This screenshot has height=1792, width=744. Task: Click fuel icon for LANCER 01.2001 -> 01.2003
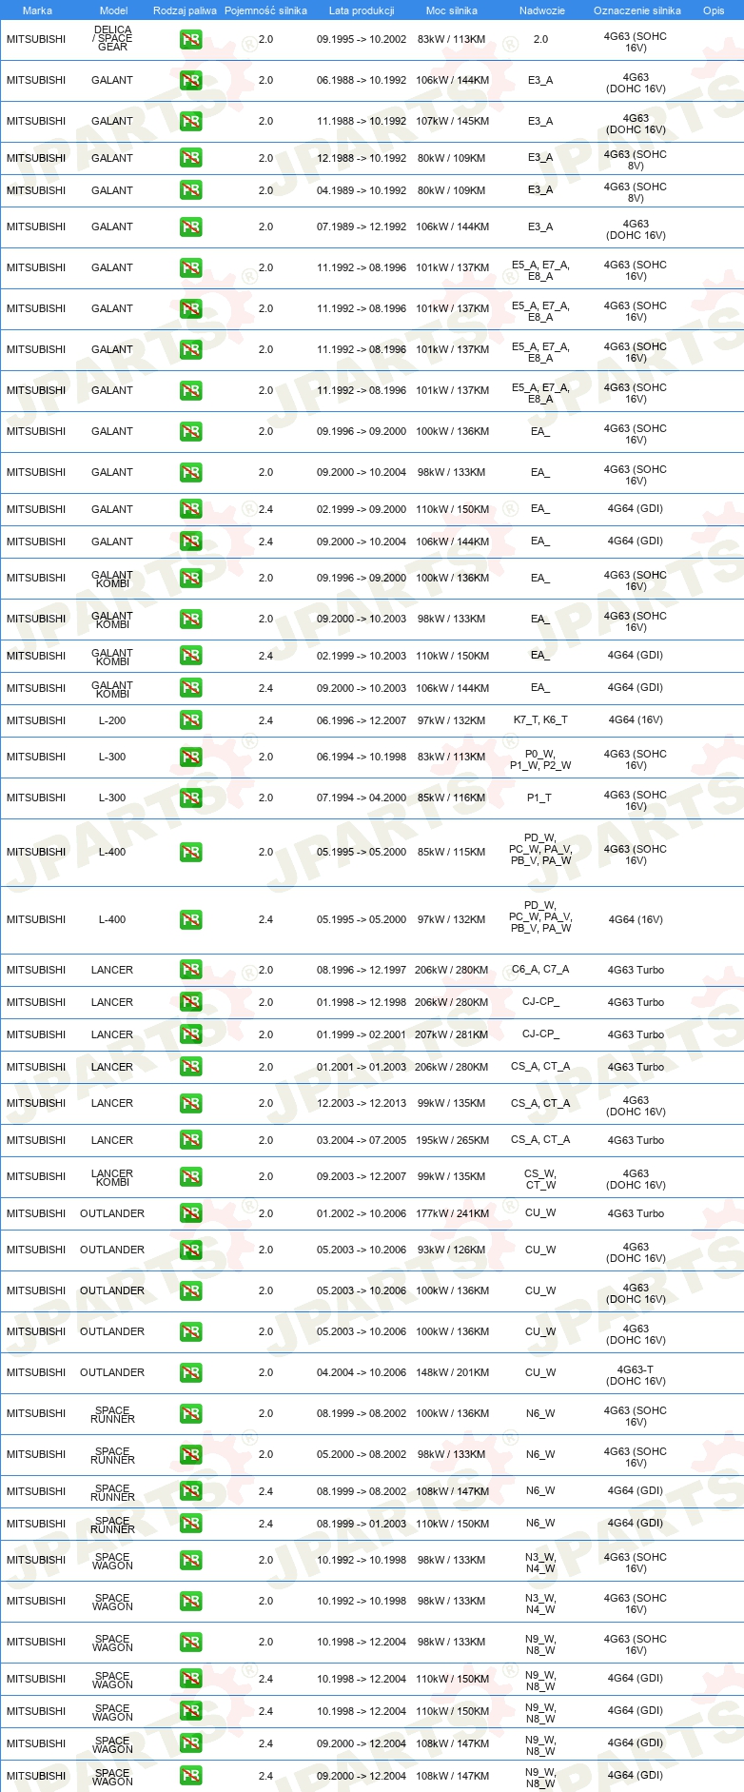[191, 1067]
